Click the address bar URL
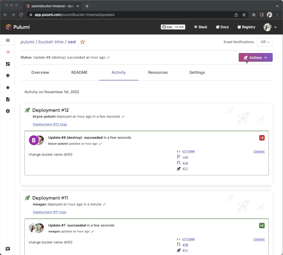The height and width of the screenshot is (255, 283). click(75, 15)
